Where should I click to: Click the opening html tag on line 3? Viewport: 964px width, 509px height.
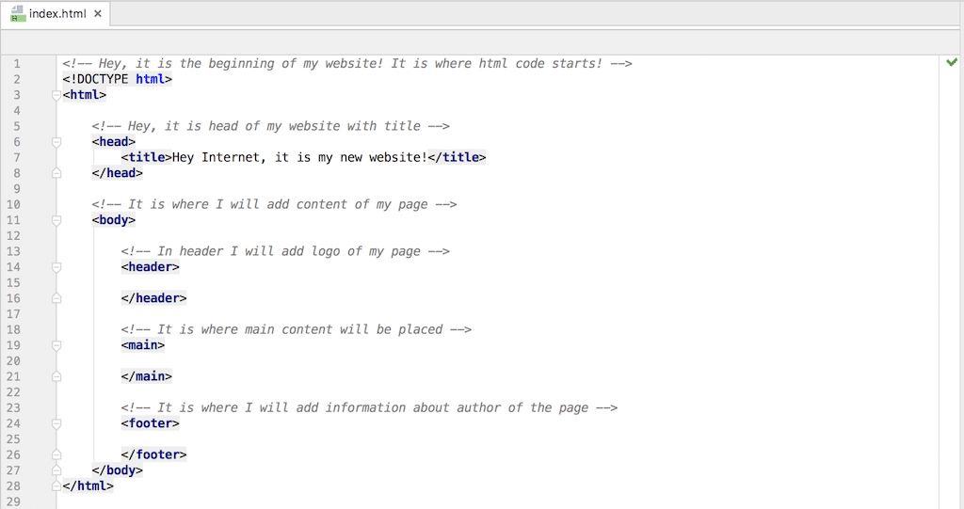click(x=84, y=95)
